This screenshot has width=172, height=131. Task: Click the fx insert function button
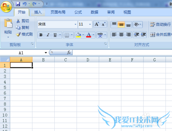(69, 53)
